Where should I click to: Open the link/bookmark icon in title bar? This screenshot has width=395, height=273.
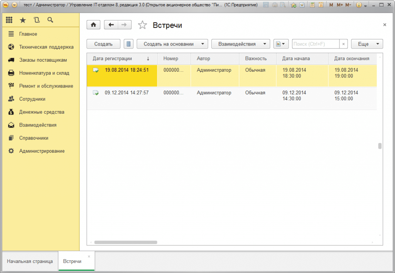point(302,5)
